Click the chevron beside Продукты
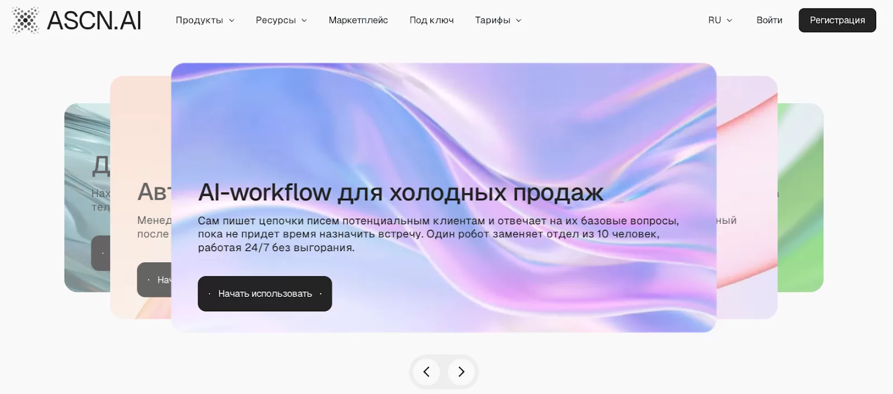The image size is (893, 394). (232, 21)
